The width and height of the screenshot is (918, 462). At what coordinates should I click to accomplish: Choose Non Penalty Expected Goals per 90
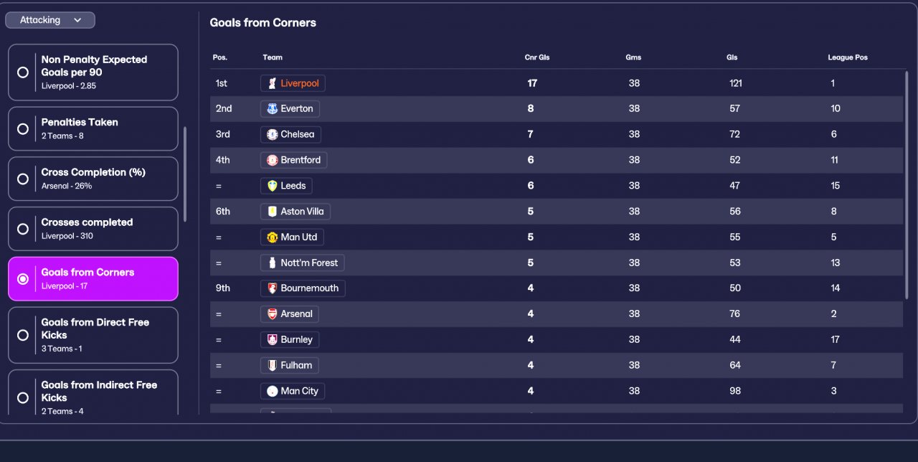(x=23, y=72)
